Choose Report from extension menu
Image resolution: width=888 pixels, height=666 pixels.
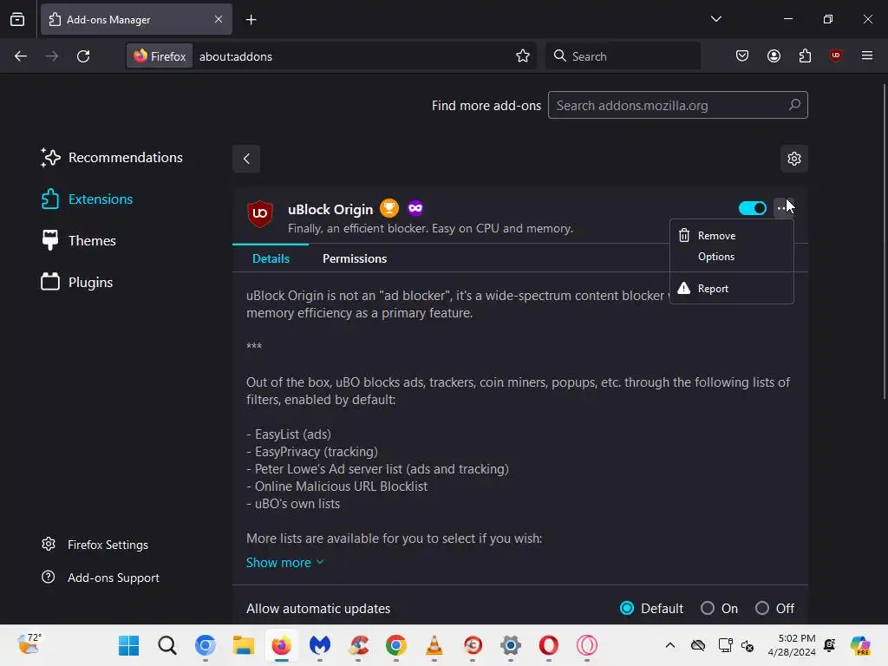pyautogui.click(x=731, y=289)
